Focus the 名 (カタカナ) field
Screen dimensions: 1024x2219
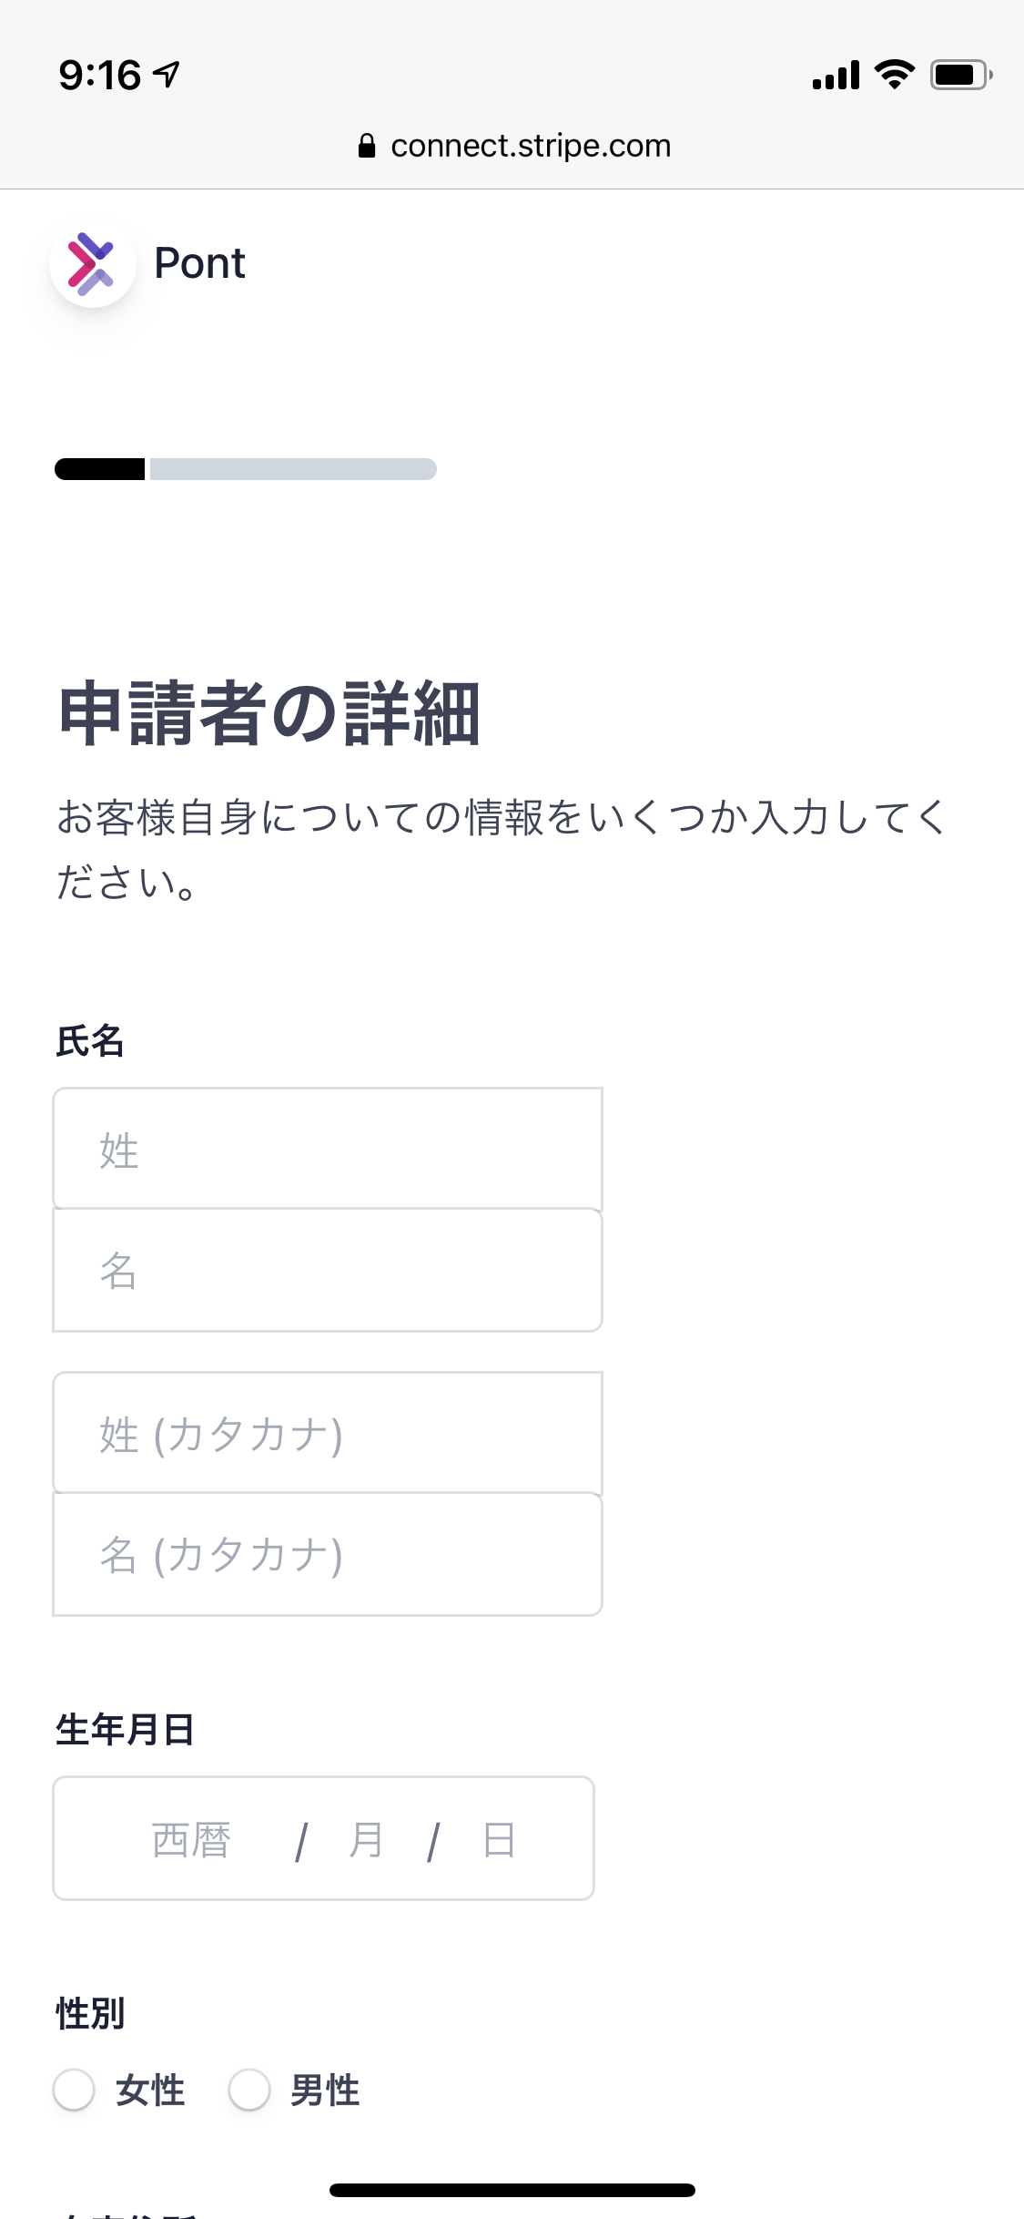pyautogui.click(x=328, y=1554)
